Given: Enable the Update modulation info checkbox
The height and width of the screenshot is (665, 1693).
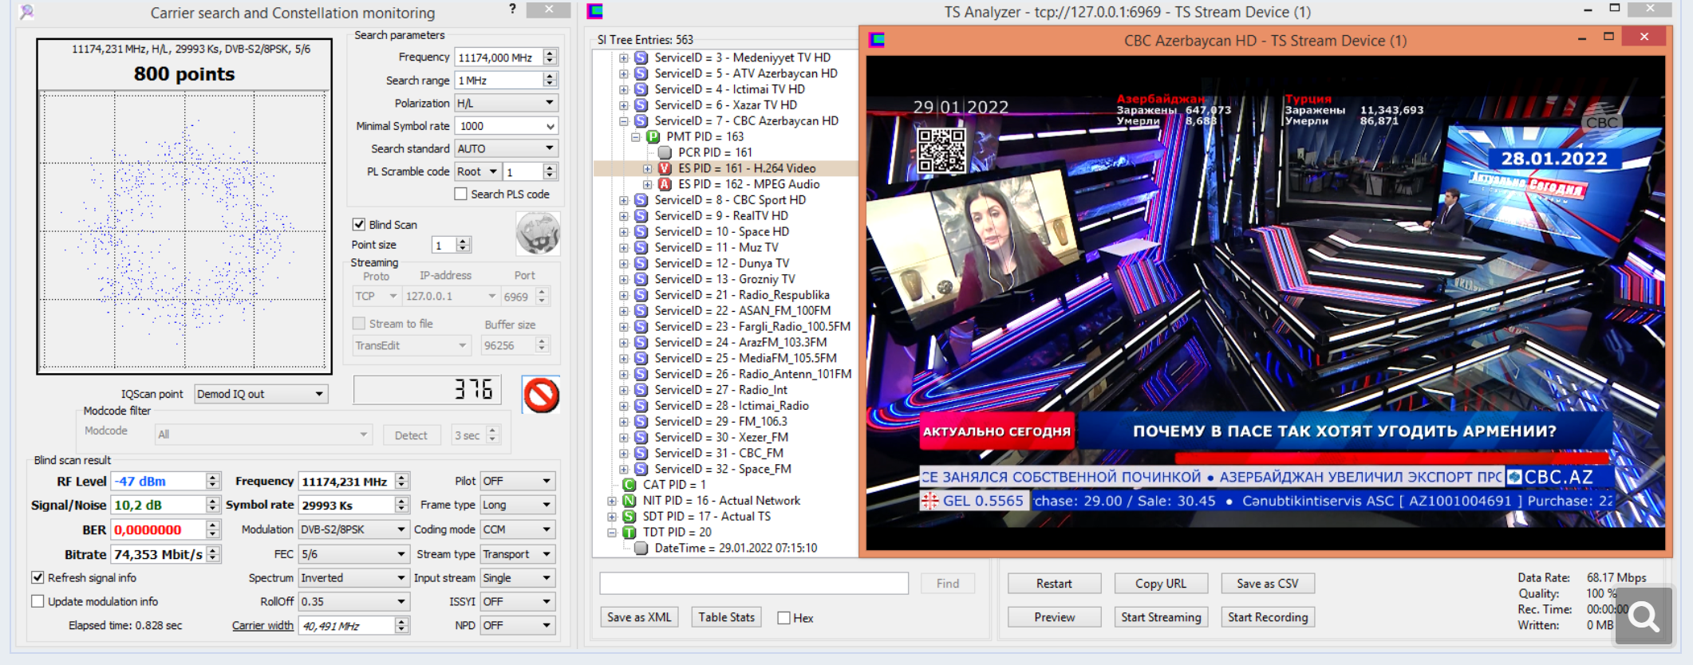Looking at the screenshot, I should tap(37, 601).
